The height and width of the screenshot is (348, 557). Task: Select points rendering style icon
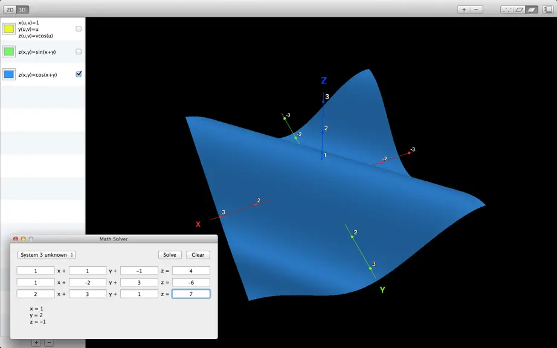[507, 10]
